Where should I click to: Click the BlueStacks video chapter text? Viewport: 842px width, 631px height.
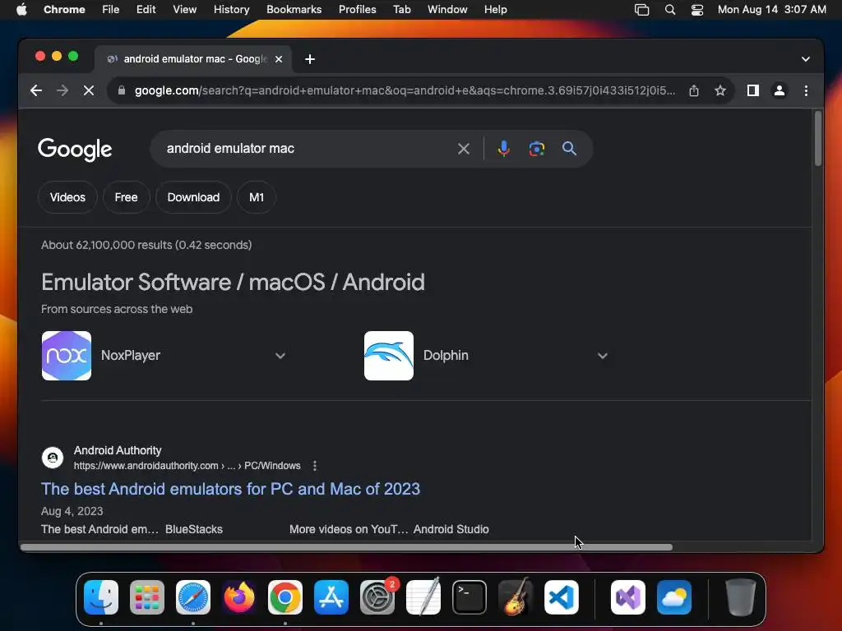194,529
